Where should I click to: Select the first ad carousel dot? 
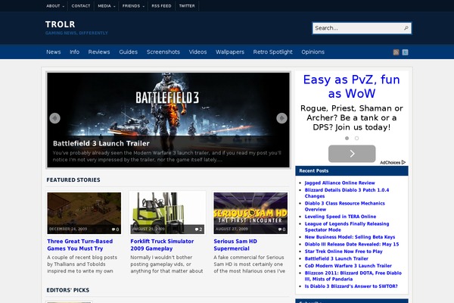point(347,139)
